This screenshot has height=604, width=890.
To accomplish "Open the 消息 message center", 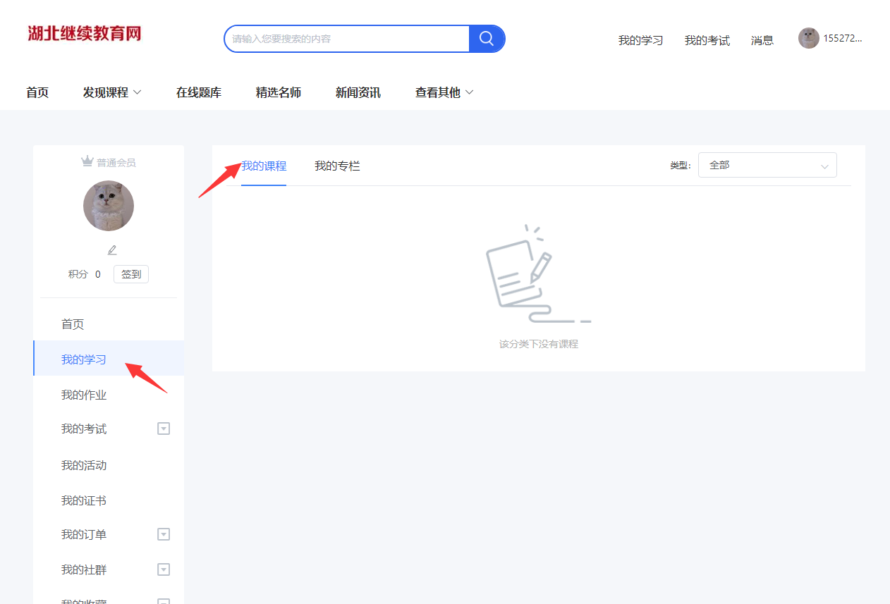I will [x=762, y=40].
